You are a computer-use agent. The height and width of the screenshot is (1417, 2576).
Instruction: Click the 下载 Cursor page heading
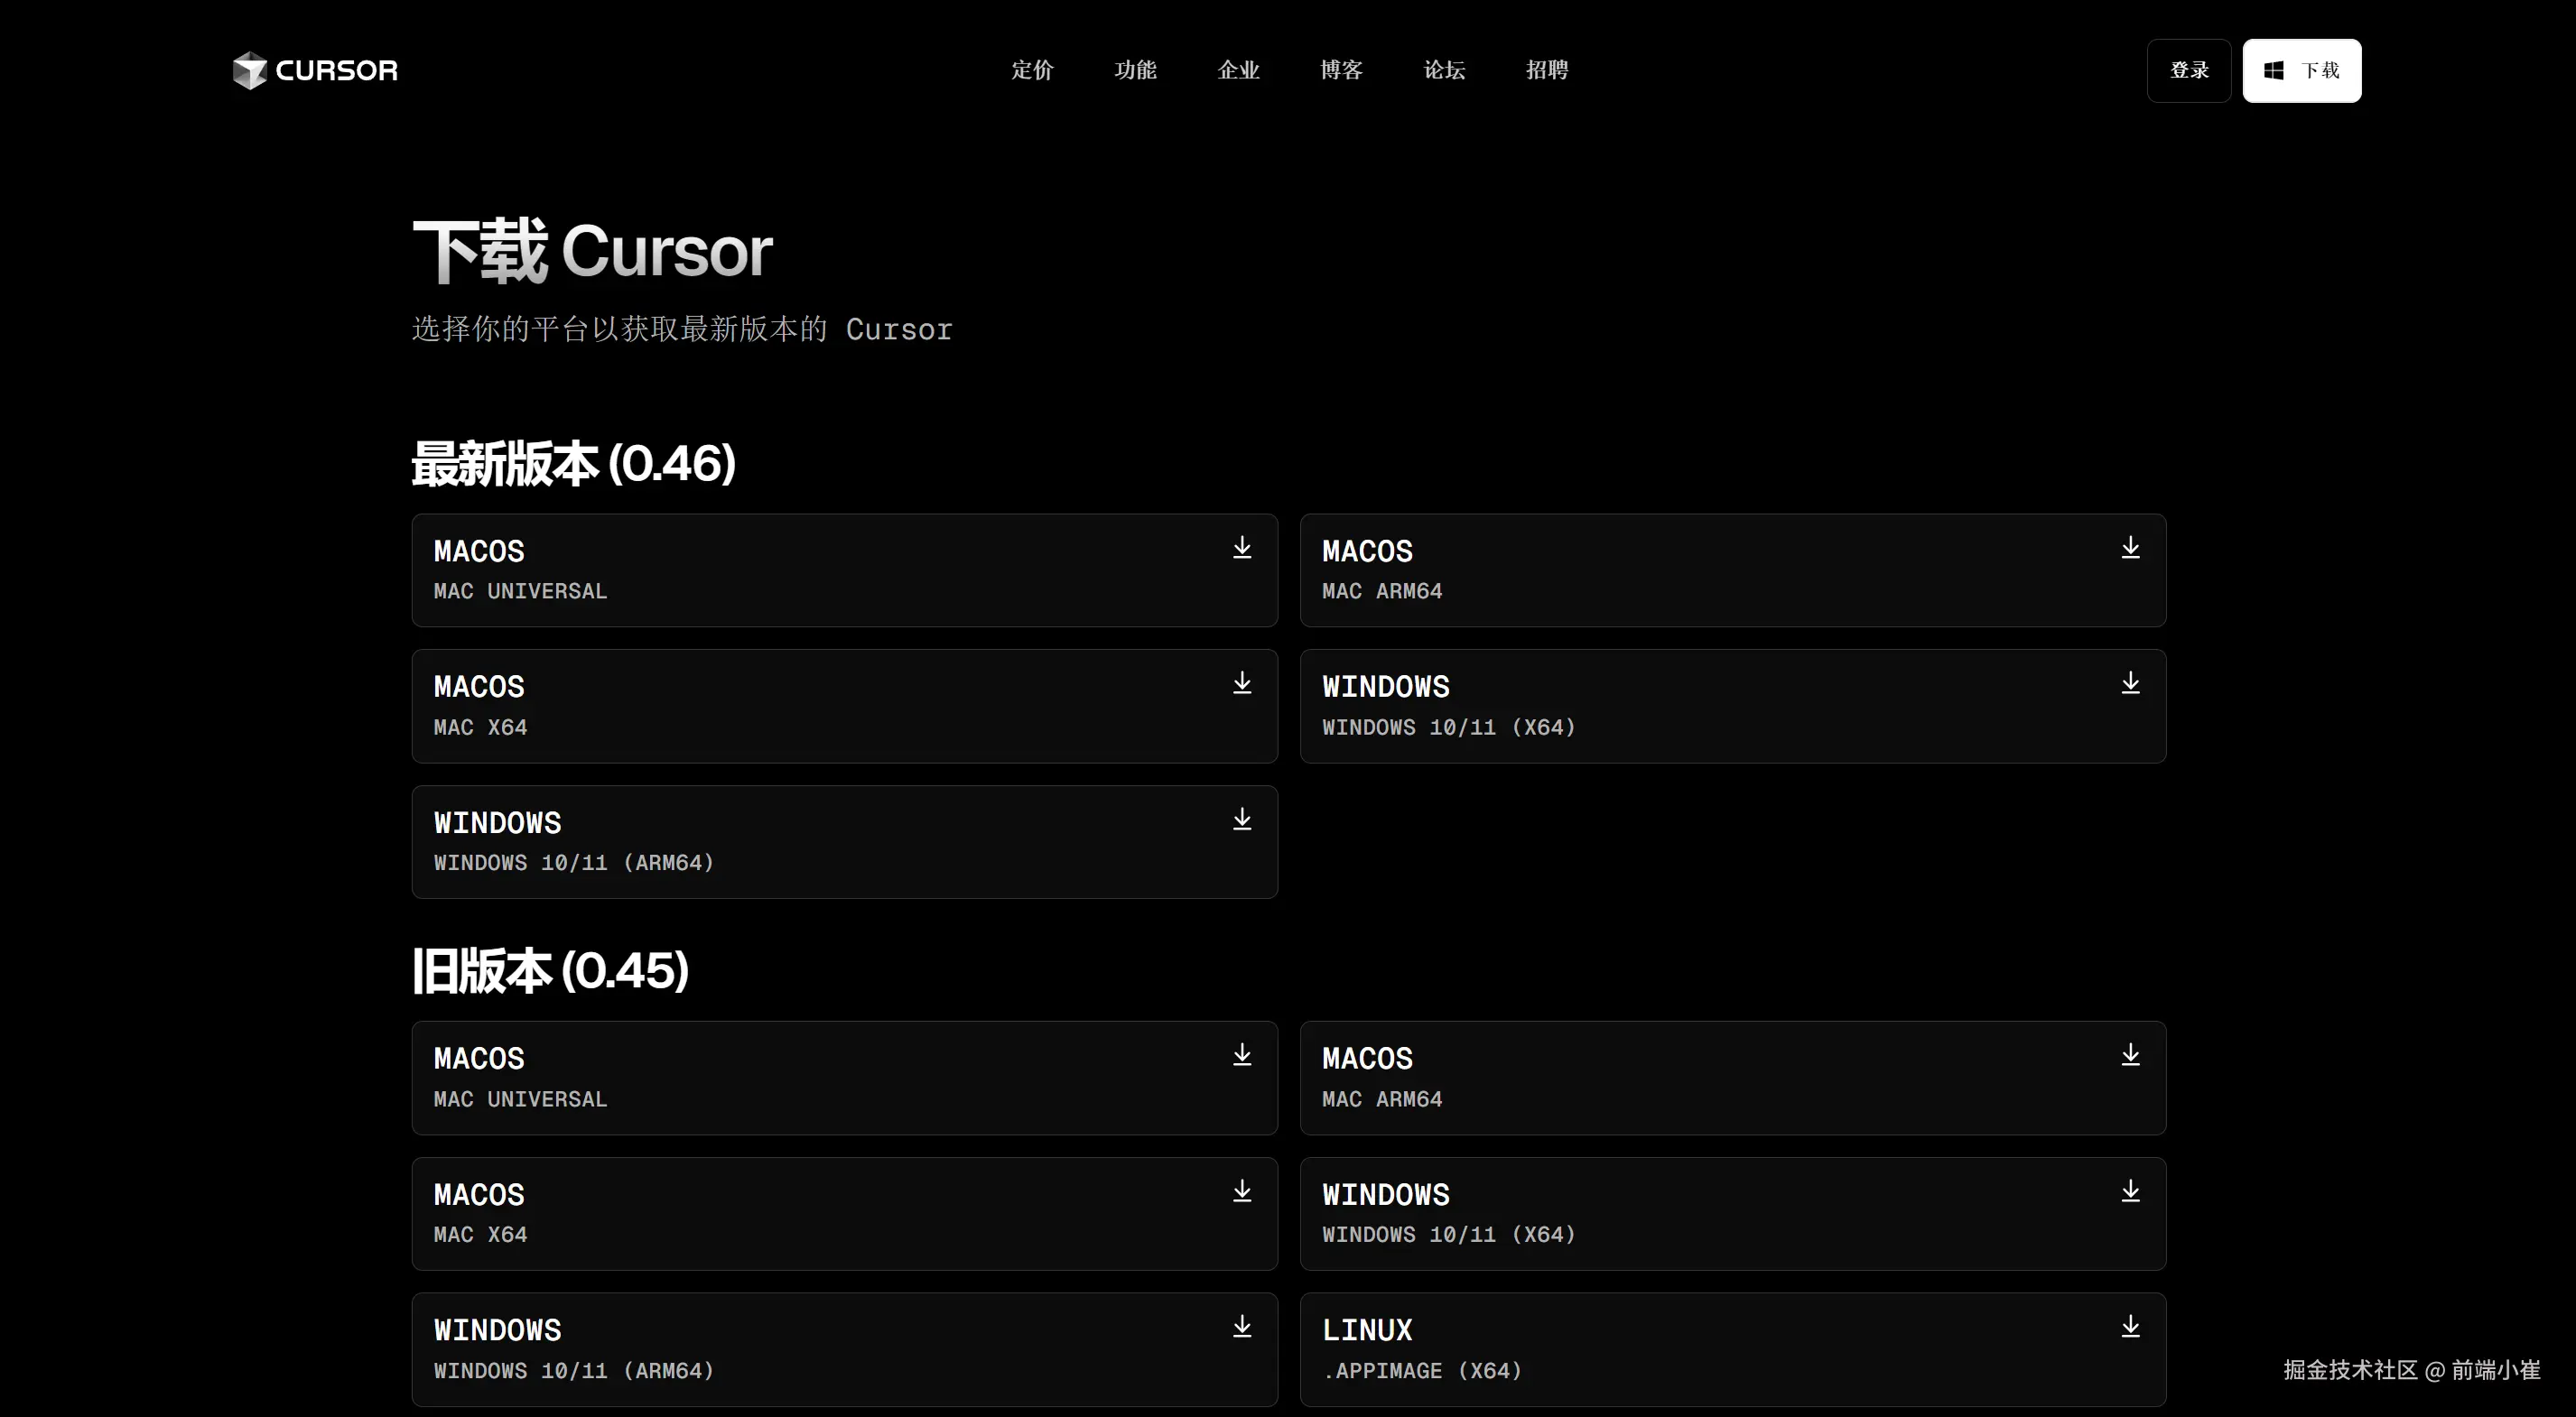pos(593,251)
